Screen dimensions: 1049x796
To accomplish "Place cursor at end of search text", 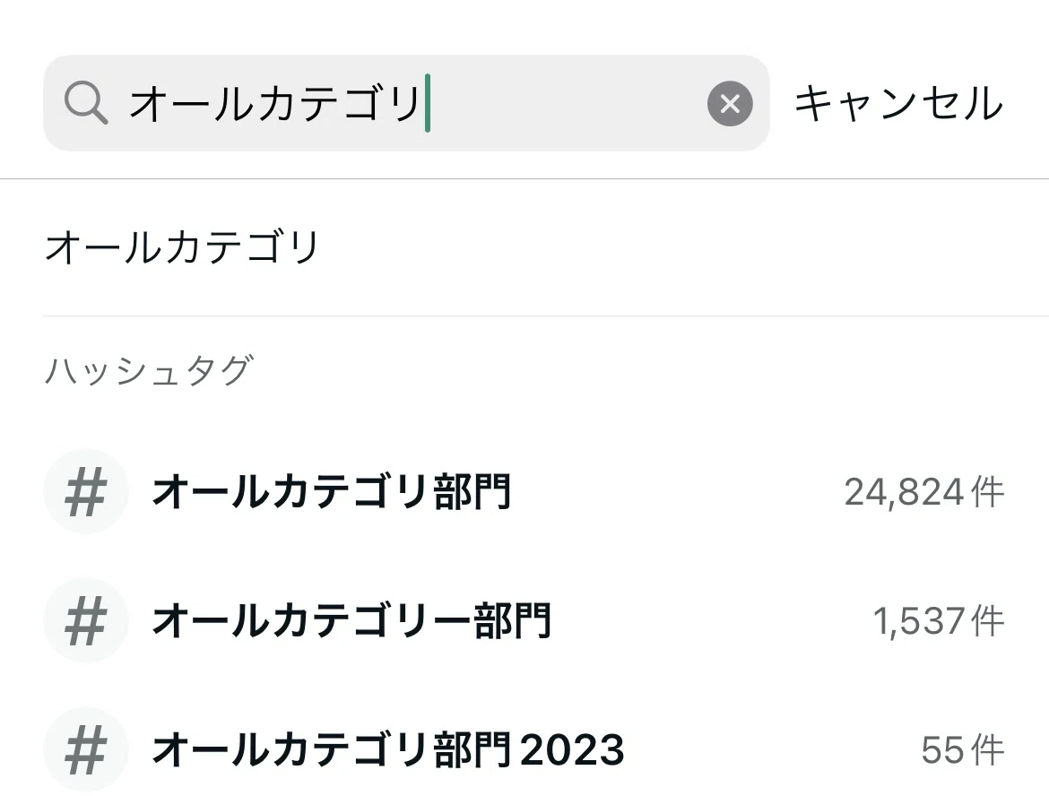I will click(x=428, y=103).
